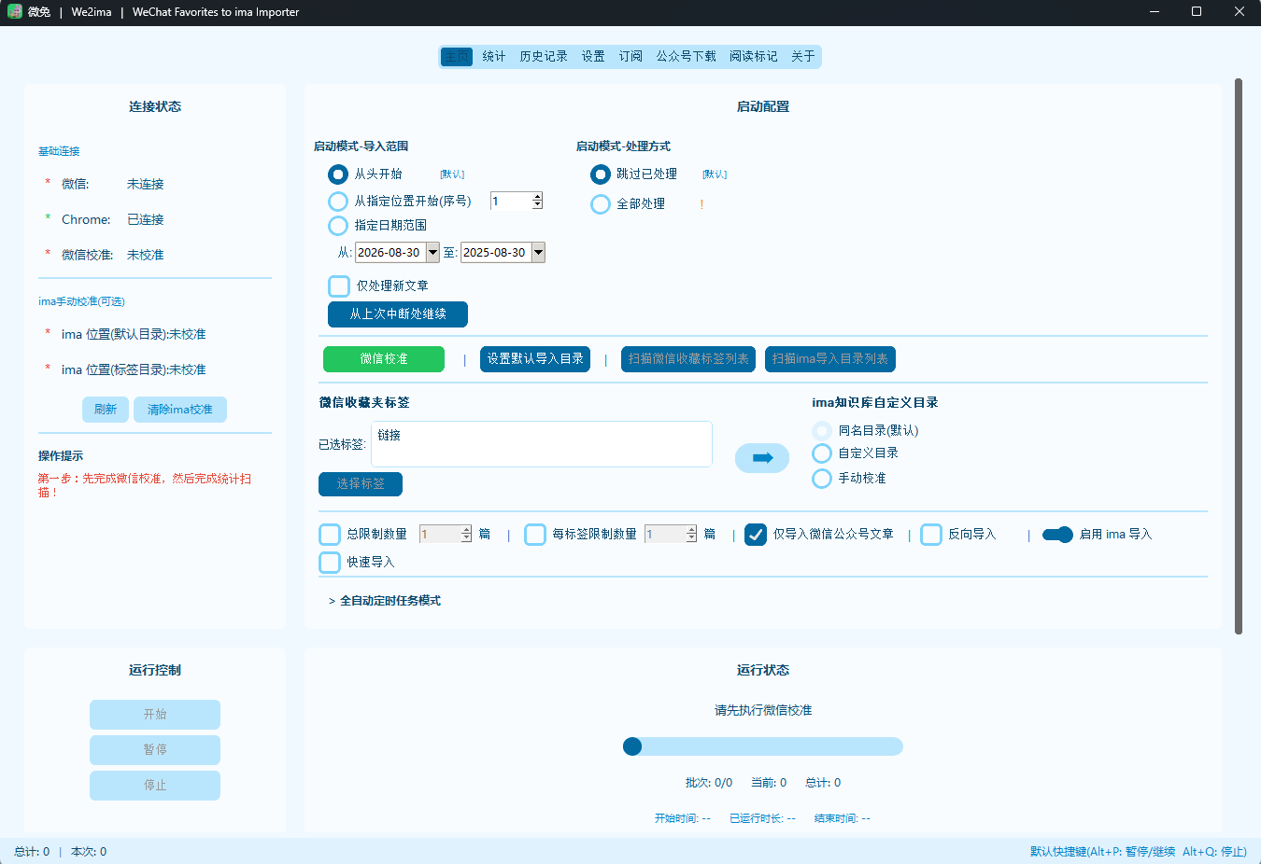Select 手动校准 directory option
The height and width of the screenshot is (864, 1261).
(x=822, y=479)
